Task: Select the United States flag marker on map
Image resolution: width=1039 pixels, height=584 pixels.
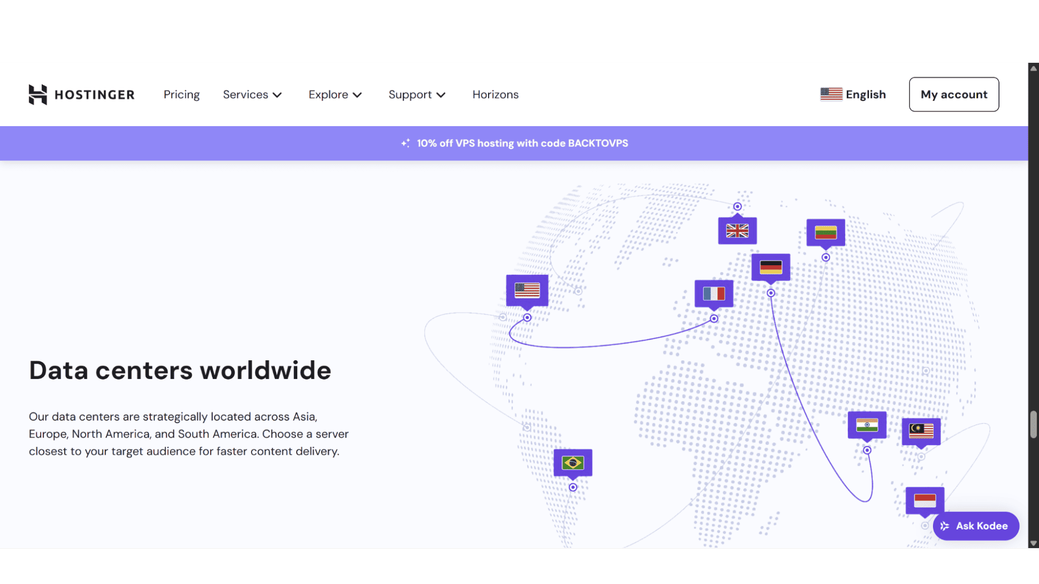Action: (527, 290)
